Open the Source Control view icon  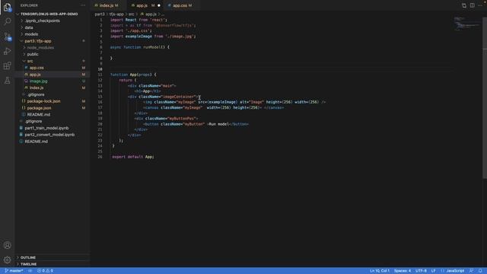coord(7,37)
